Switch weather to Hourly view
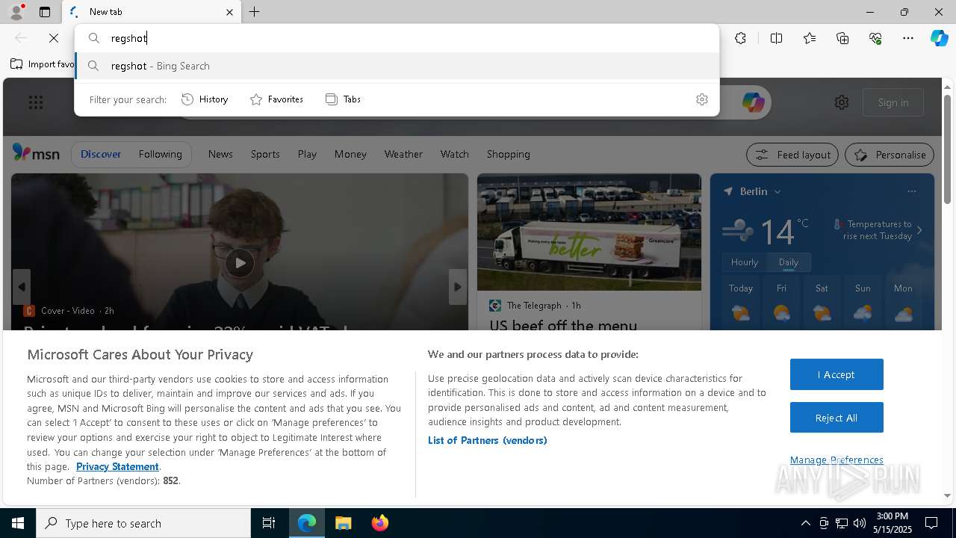Screen dimensions: 956x538 [745, 262]
